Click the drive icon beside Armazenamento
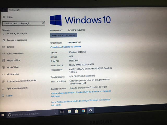The height and width of the screenshot is (125, 167). 3,54
